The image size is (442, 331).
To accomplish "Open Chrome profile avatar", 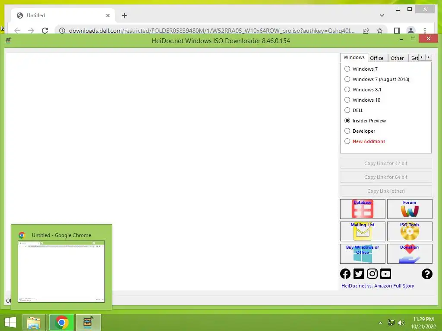I will pos(411,31).
